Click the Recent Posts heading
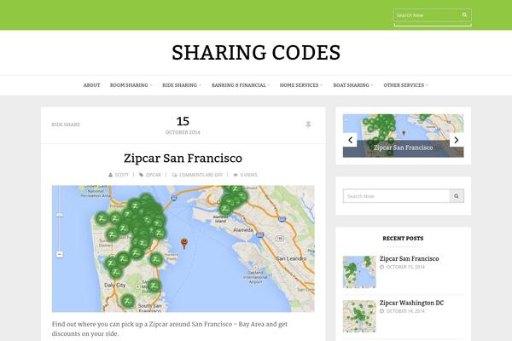Screen dimensions: 512x341 [x=403, y=238]
